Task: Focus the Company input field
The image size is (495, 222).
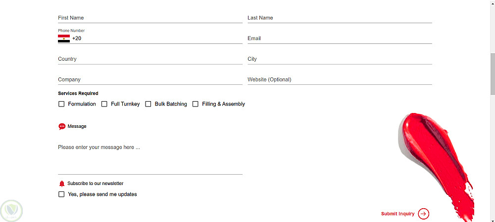Action: pos(150,80)
